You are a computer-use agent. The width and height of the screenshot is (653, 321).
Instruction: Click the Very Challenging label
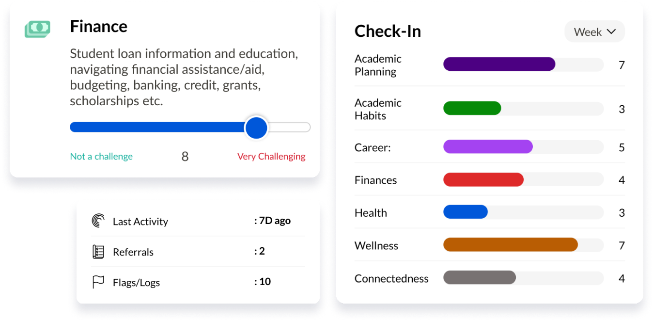pos(271,156)
